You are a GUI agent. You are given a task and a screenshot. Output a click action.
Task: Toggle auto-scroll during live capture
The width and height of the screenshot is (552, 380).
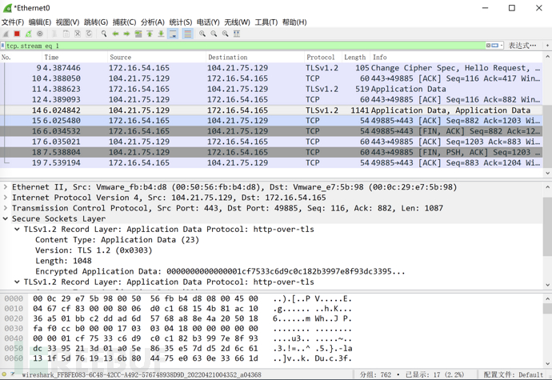[x=173, y=34]
